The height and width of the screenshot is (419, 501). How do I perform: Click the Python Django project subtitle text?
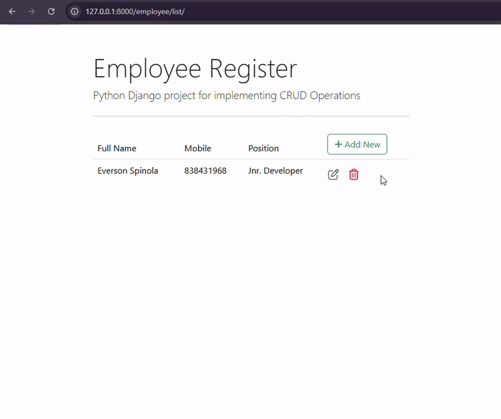coord(227,96)
